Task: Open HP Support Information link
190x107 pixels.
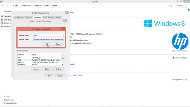Action: click(179, 51)
